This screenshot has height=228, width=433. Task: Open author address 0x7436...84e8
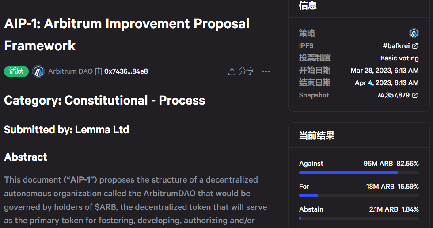click(x=126, y=71)
